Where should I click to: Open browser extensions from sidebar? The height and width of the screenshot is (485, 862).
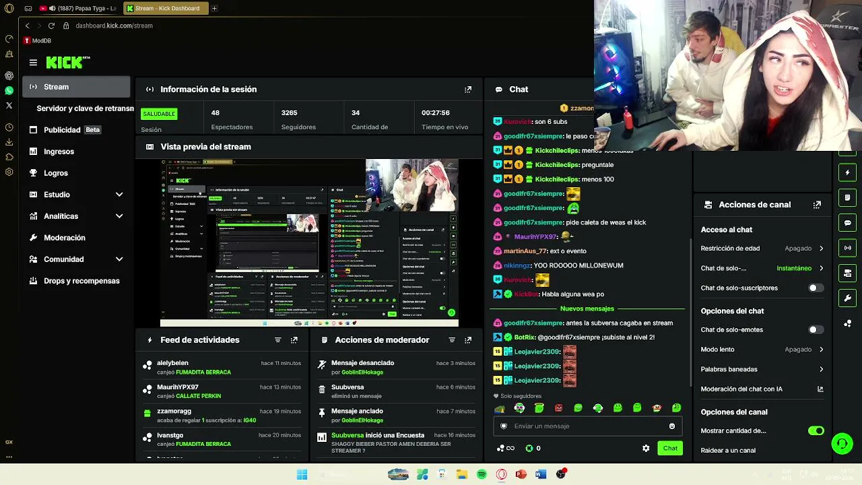tap(9, 157)
